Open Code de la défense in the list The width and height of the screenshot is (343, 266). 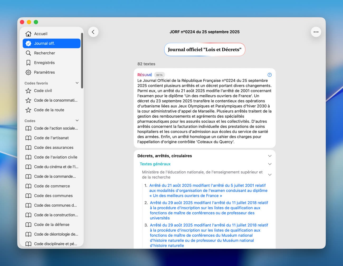(51, 225)
